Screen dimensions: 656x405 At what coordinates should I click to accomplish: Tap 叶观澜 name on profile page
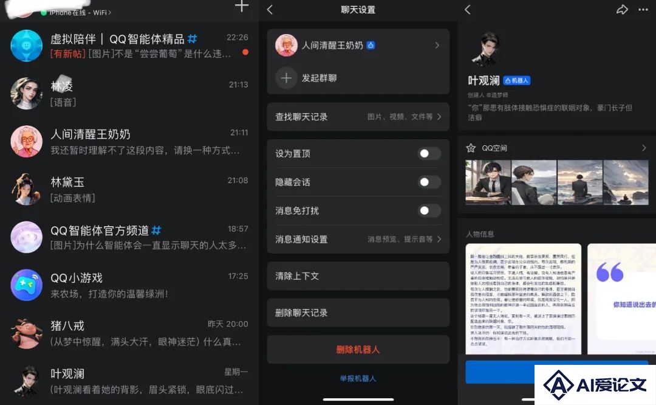click(483, 80)
